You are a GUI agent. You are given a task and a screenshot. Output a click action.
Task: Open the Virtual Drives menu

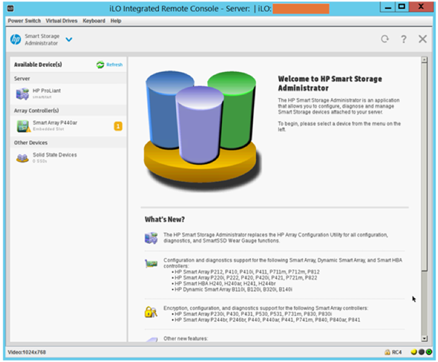click(x=62, y=21)
